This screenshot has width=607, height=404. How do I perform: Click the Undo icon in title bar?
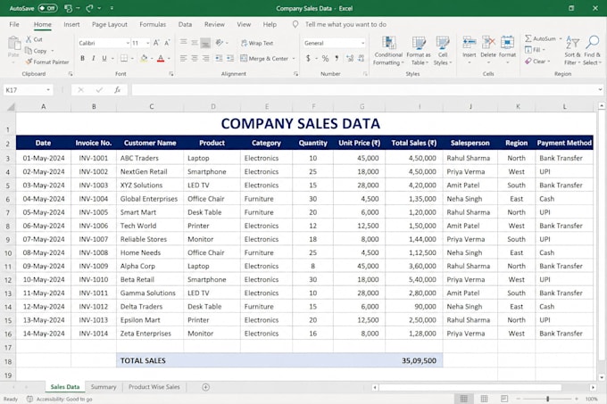click(x=69, y=8)
